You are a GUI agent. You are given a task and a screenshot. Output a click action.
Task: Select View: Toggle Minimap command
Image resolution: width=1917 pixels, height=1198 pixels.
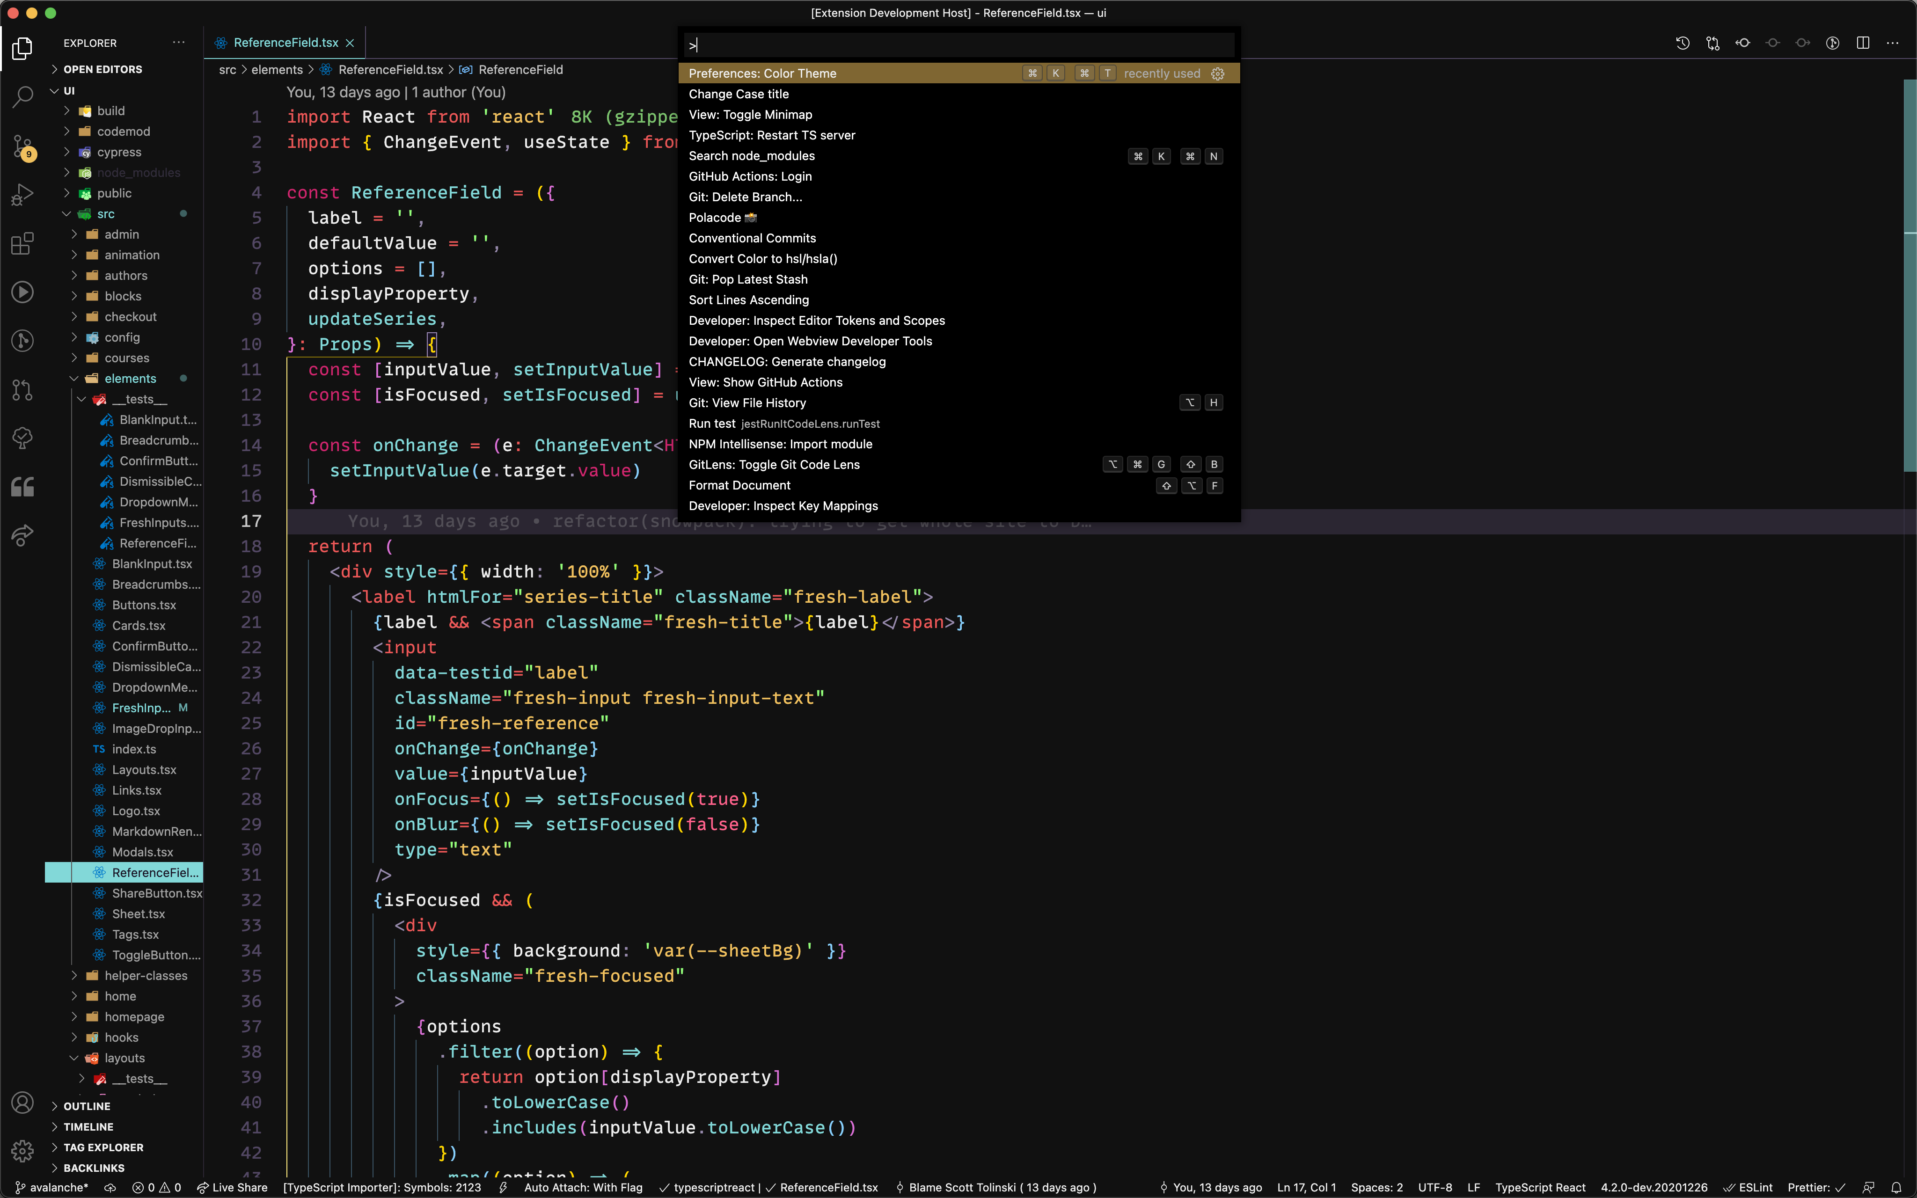(x=749, y=115)
